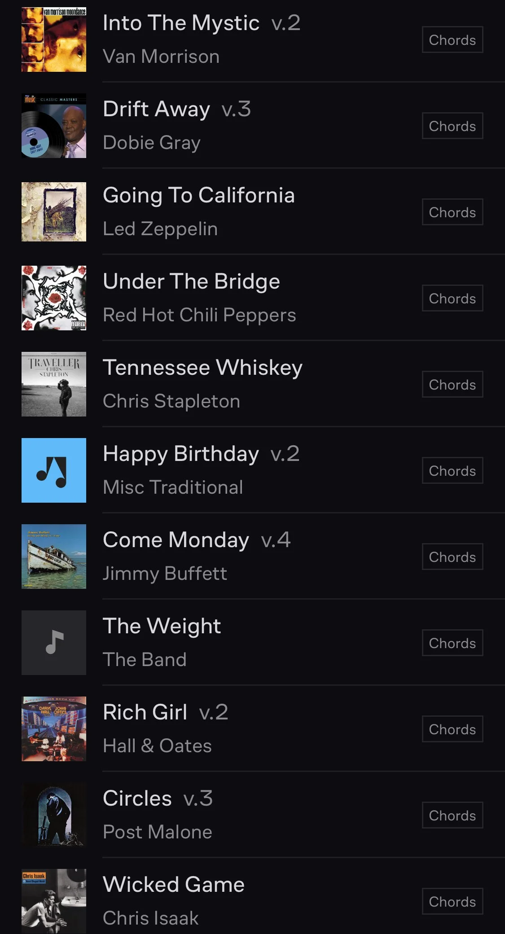Image resolution: width=505 pixels, height=934 pixels.
Task: Tap the Red Hot Chili Peppers album art
Action: [x=54, y=298]
